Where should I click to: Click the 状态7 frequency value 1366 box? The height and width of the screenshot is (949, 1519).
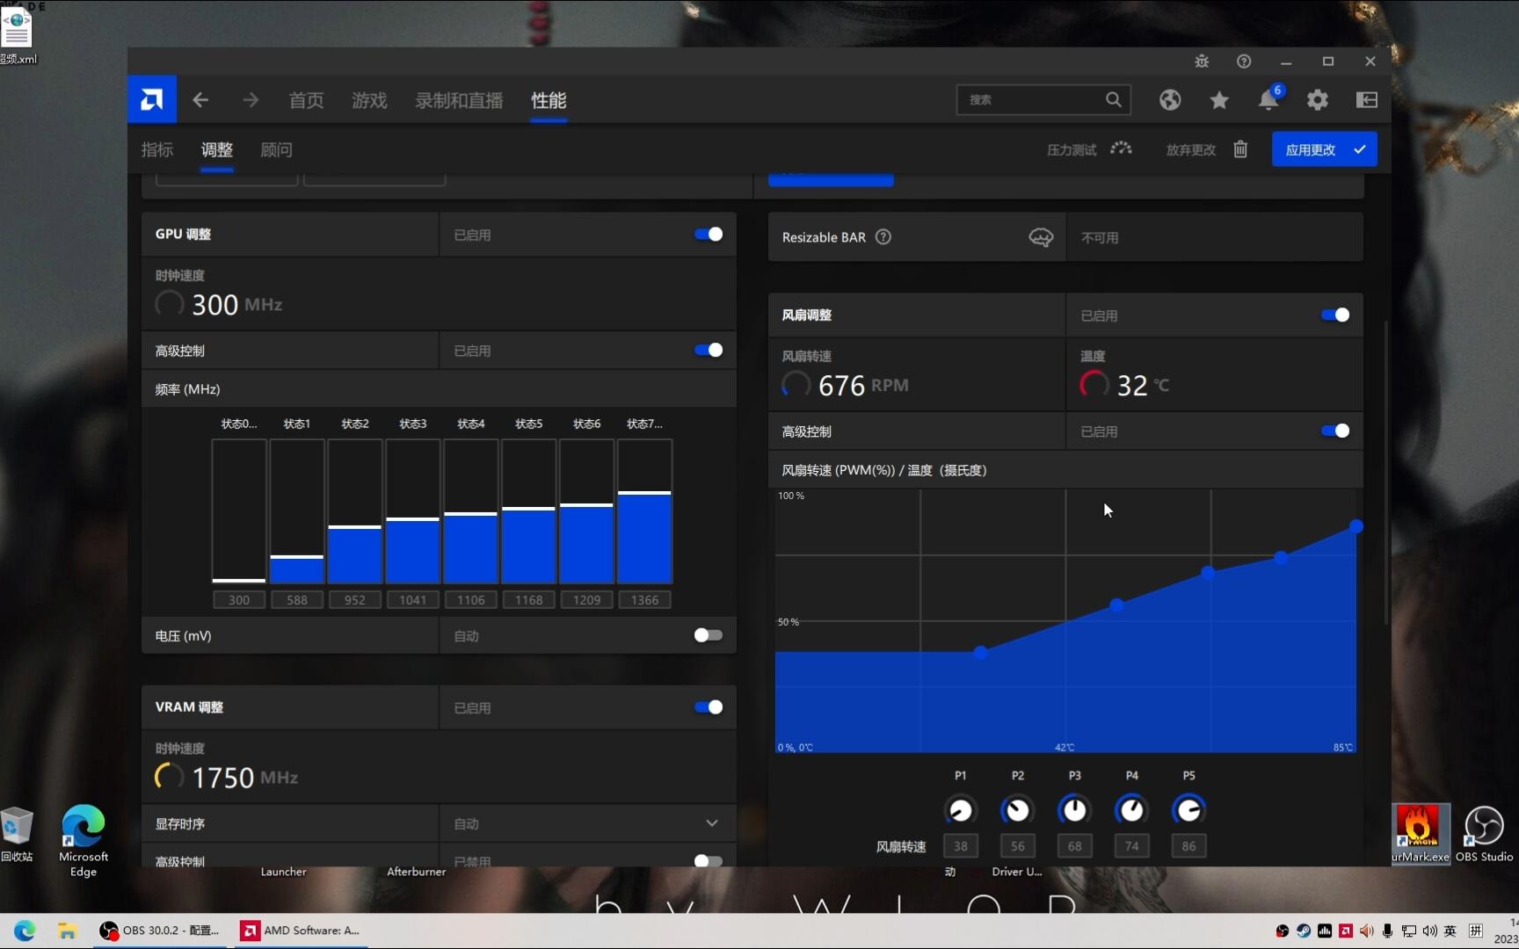click(x=645, y=600)
